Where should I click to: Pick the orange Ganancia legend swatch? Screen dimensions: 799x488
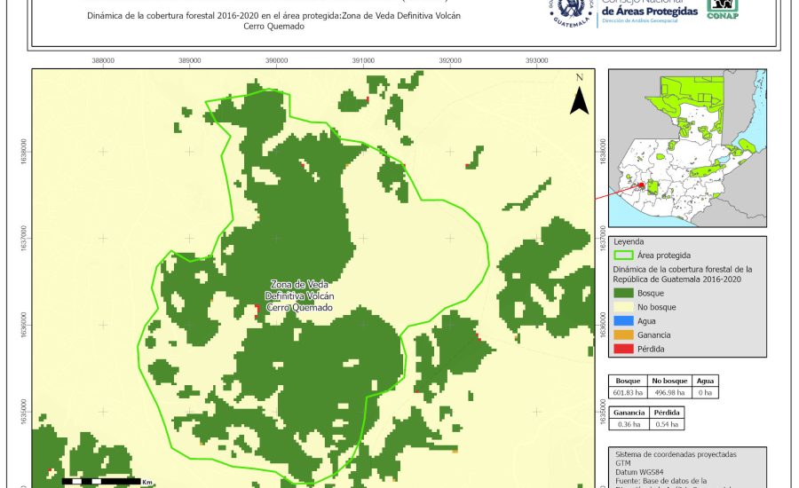[x=624, y=335]
